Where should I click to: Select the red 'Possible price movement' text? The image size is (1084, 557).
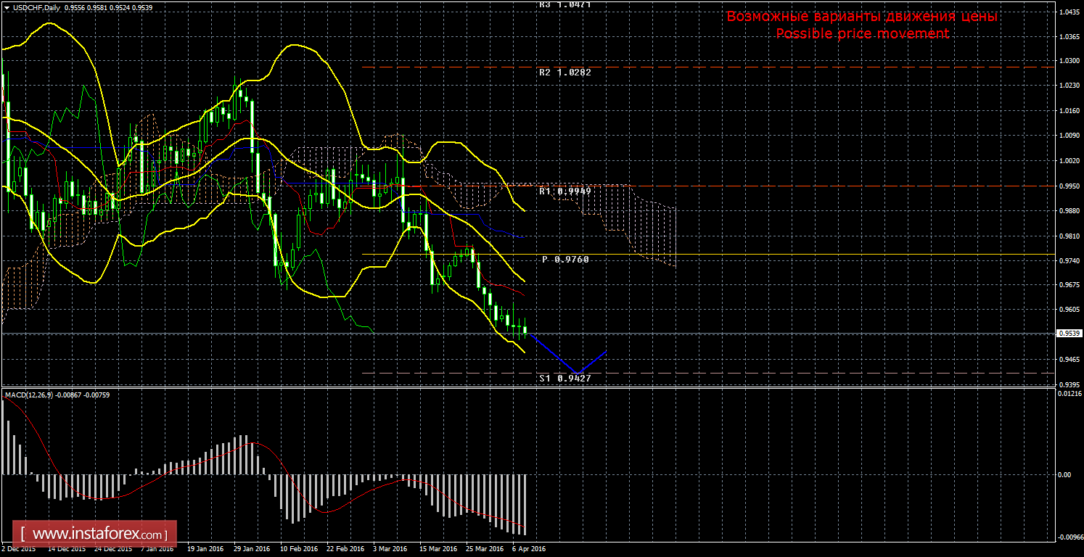[862, 33]
